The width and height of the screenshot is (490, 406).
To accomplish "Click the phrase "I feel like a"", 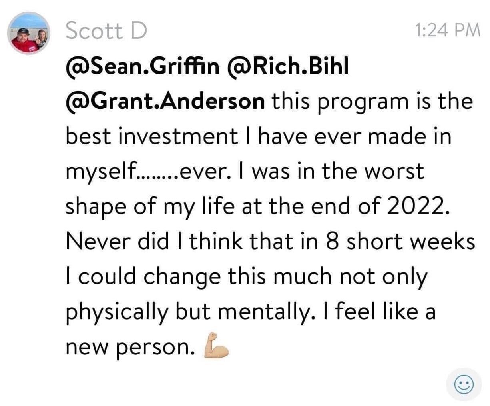I will click(376, 312).
